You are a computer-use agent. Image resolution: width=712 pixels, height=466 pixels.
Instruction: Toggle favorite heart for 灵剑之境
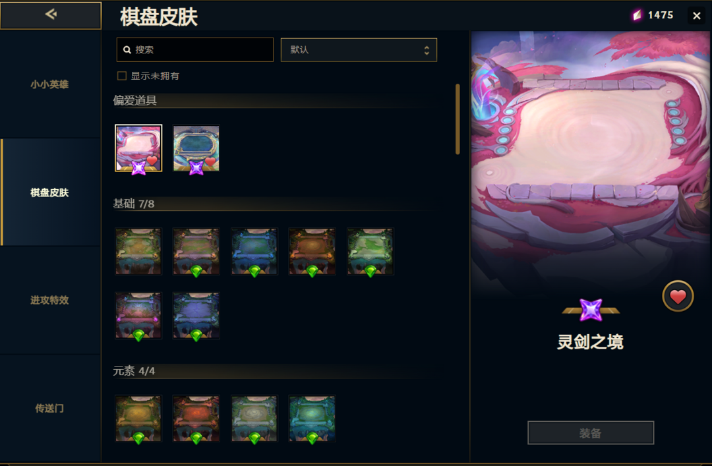(678, 297)
